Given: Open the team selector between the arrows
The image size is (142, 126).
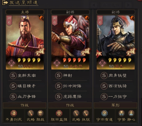Looking at the screenshot, I should pos(111,5).
